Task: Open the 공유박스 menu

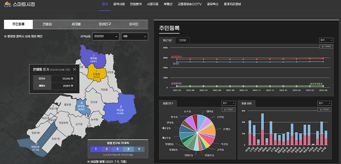Action: pyautogui.click(x=213, y=4)
